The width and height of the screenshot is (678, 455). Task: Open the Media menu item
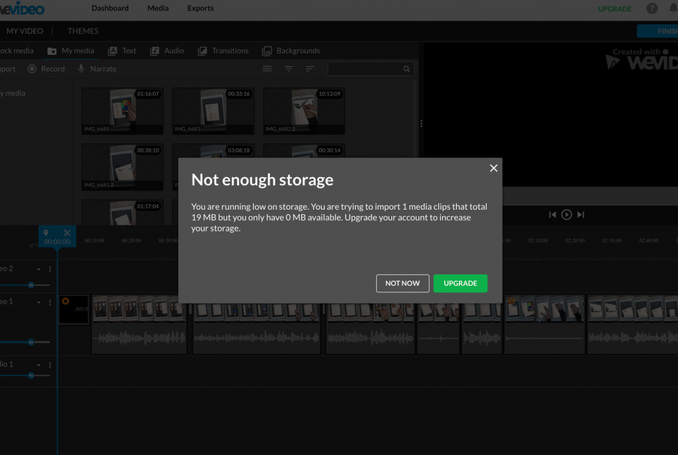click(158, 8)
